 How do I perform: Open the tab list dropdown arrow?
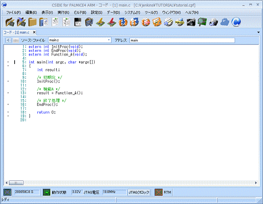[x=258, y=33]
